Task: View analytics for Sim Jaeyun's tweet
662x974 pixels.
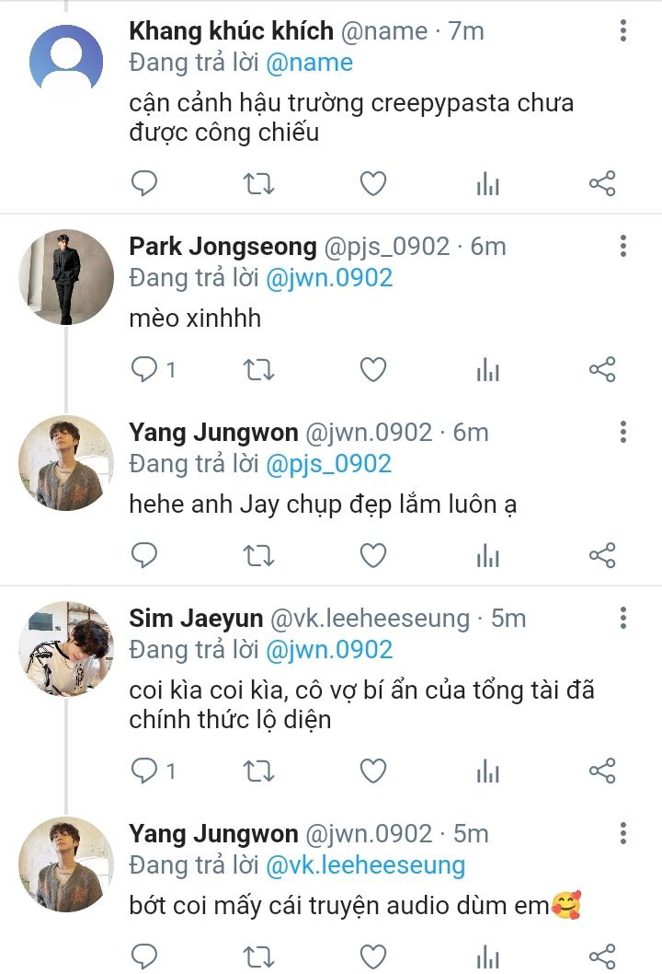Action: 487,771
